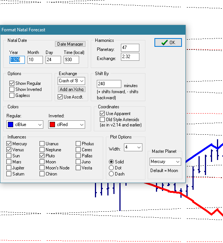The width and height of the screenshot is (223, 243).
Task: Click the green checkmark OK button
Action: [168, 43]
